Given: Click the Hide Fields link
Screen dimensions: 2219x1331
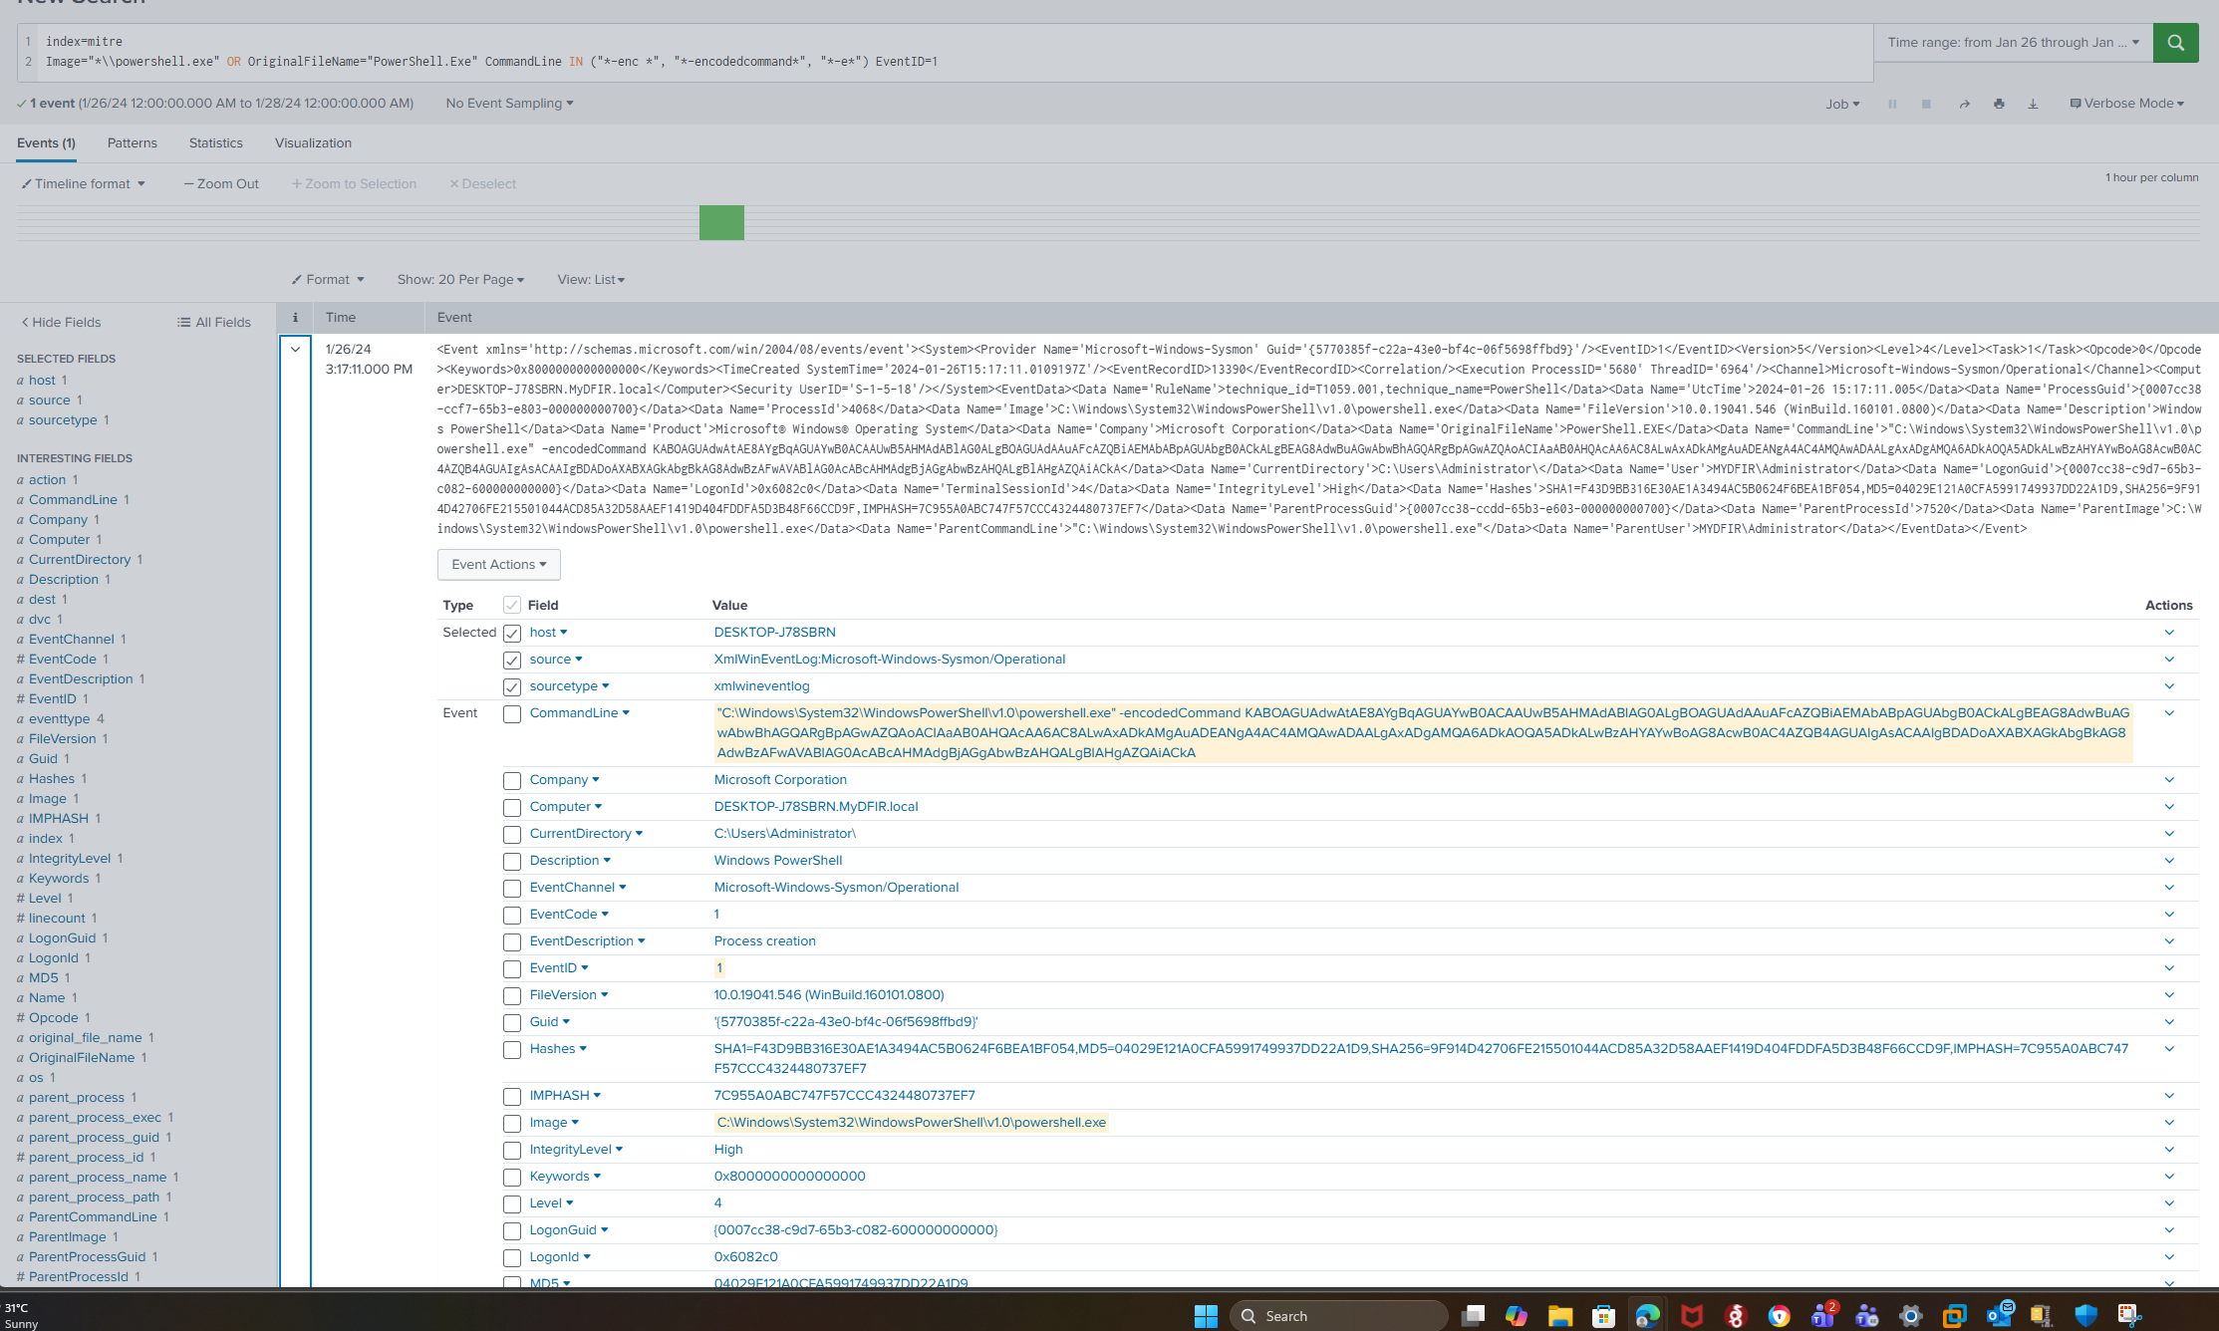Looking at the screenshot, I should click(x=61, y=323).
